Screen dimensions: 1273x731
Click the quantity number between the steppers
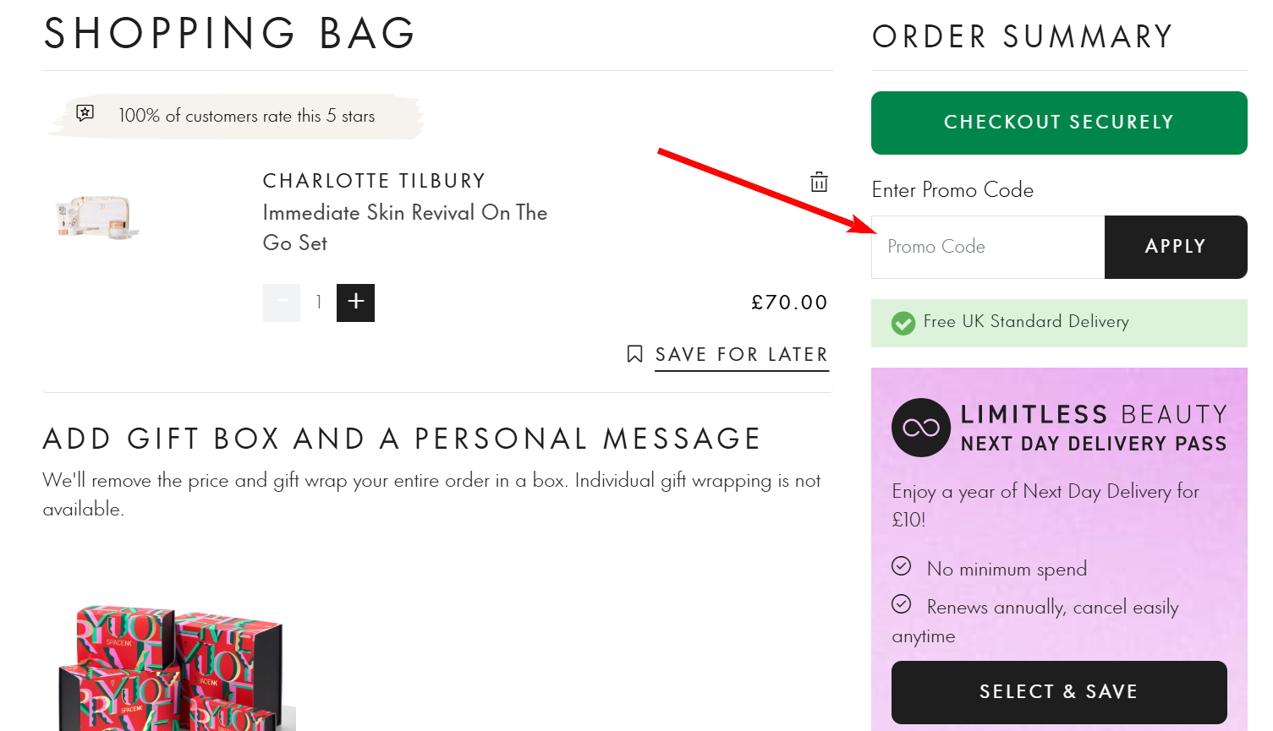[318, 303]
